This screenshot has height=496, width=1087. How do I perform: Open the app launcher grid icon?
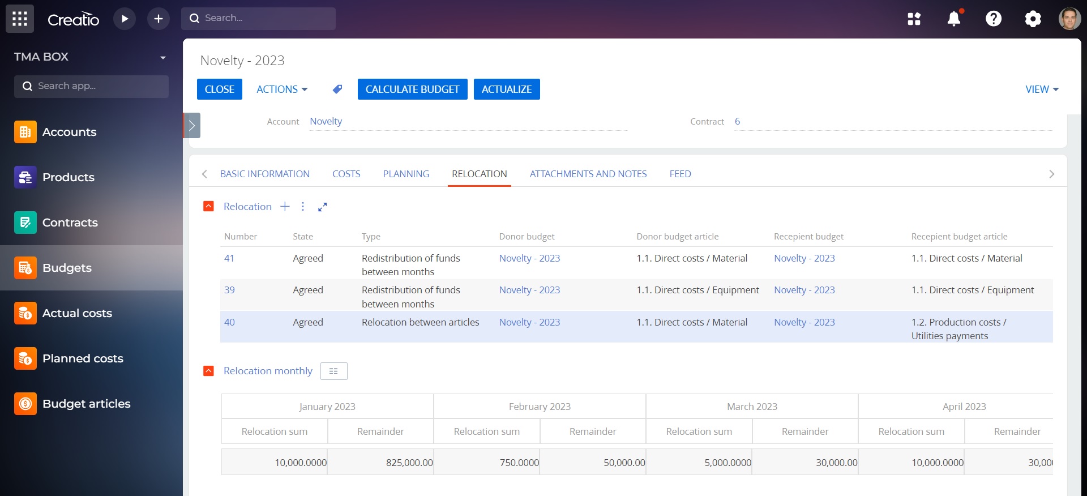pos(20,19)
